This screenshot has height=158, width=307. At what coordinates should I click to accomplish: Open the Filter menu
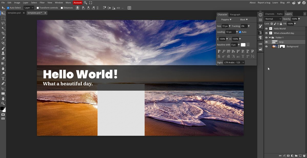(x=42, y=3)
